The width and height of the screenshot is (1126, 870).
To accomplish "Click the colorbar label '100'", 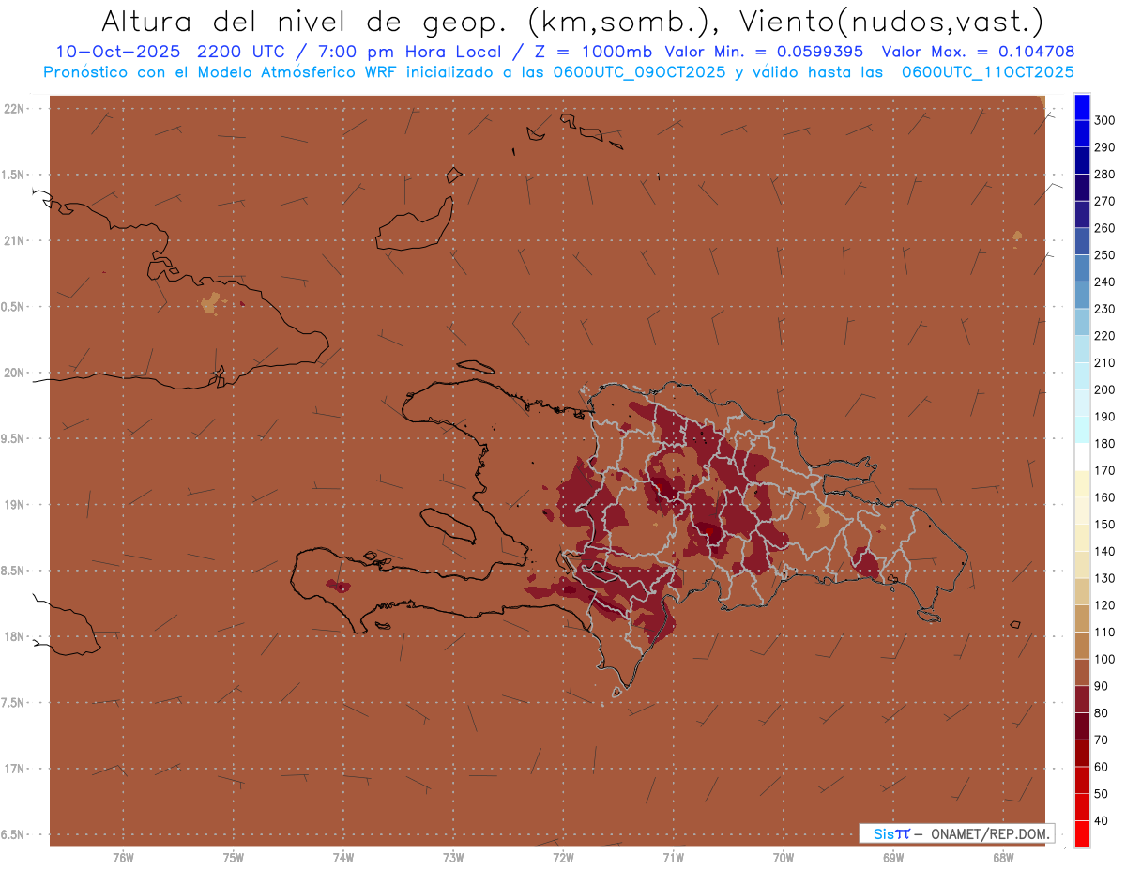I will (1104, 659).
